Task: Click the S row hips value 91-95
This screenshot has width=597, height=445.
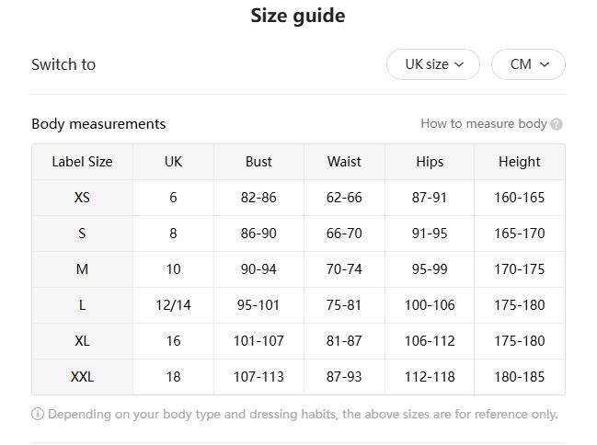Action: 430,234
